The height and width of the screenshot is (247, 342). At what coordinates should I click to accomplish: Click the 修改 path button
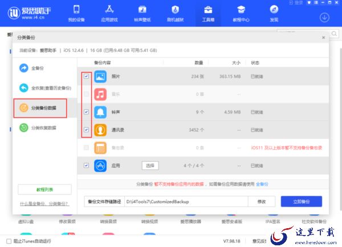point(262,201)
